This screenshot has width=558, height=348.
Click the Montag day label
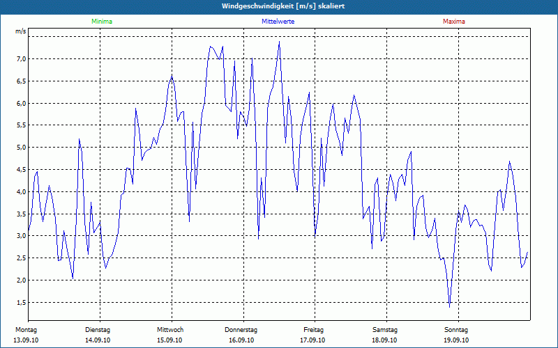pyautogui.click(x=26, y=330)
